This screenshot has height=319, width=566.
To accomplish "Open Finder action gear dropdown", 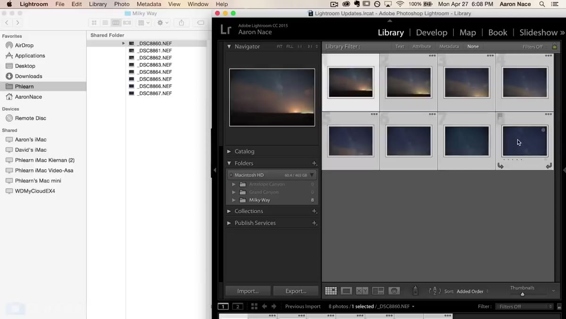I will coord(163,23).
